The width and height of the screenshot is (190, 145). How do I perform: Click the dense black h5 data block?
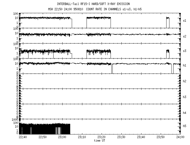click(x=45, y=129)
